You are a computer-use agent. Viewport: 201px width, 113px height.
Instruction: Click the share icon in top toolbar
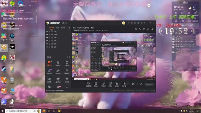coord(152,29)
